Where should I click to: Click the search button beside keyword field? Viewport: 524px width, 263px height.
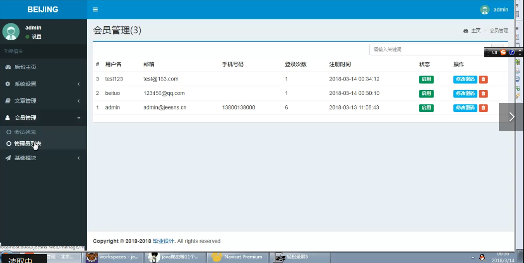[x=497, y=49]
